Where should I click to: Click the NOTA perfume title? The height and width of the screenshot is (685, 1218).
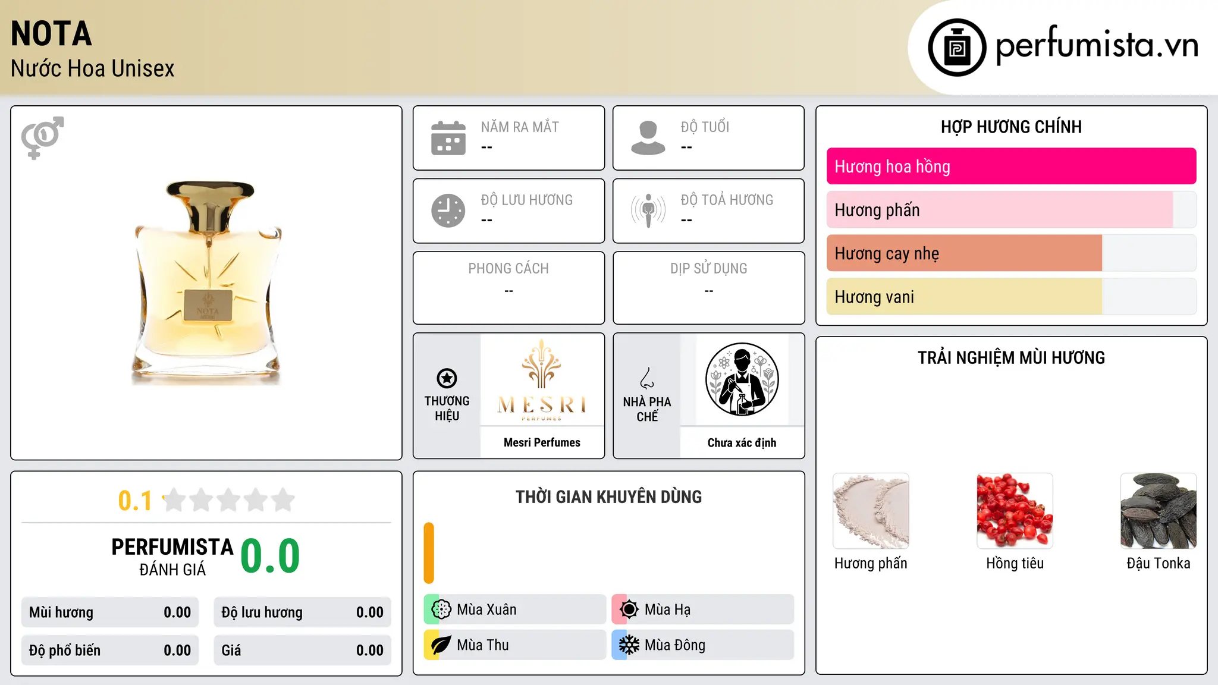coord(51,34)
